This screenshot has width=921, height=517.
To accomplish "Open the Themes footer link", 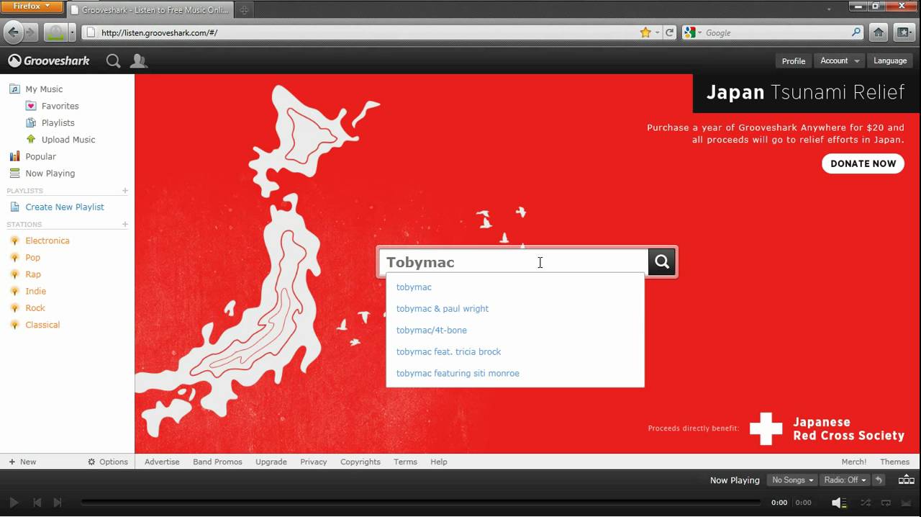I will pos(894,462).
